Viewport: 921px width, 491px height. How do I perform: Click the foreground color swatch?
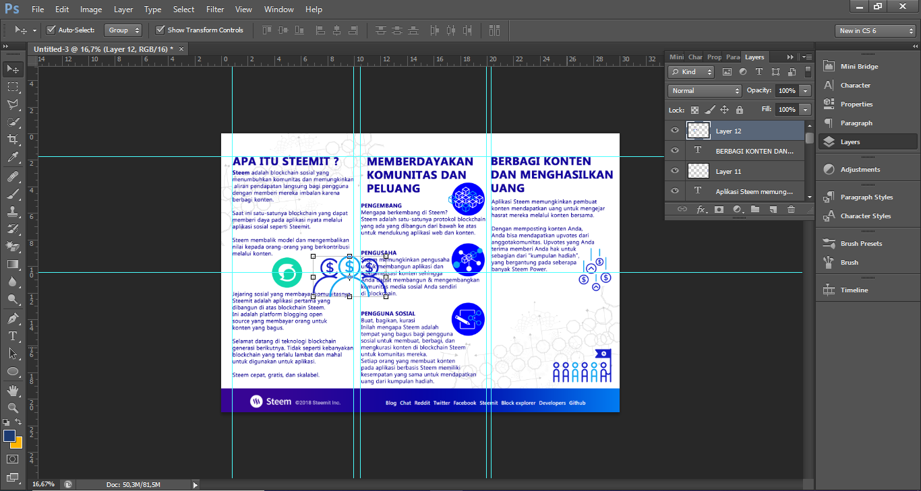coord(9,436)
